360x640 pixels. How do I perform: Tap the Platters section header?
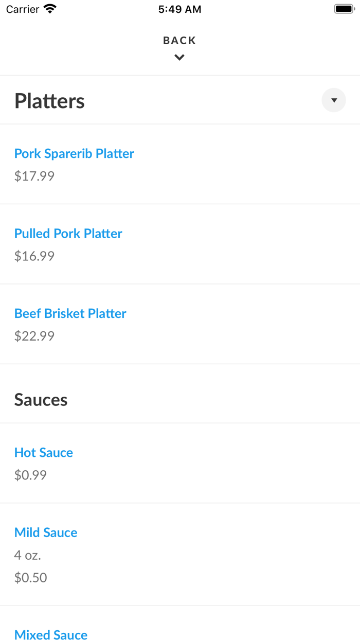click(x=49, y=100)
